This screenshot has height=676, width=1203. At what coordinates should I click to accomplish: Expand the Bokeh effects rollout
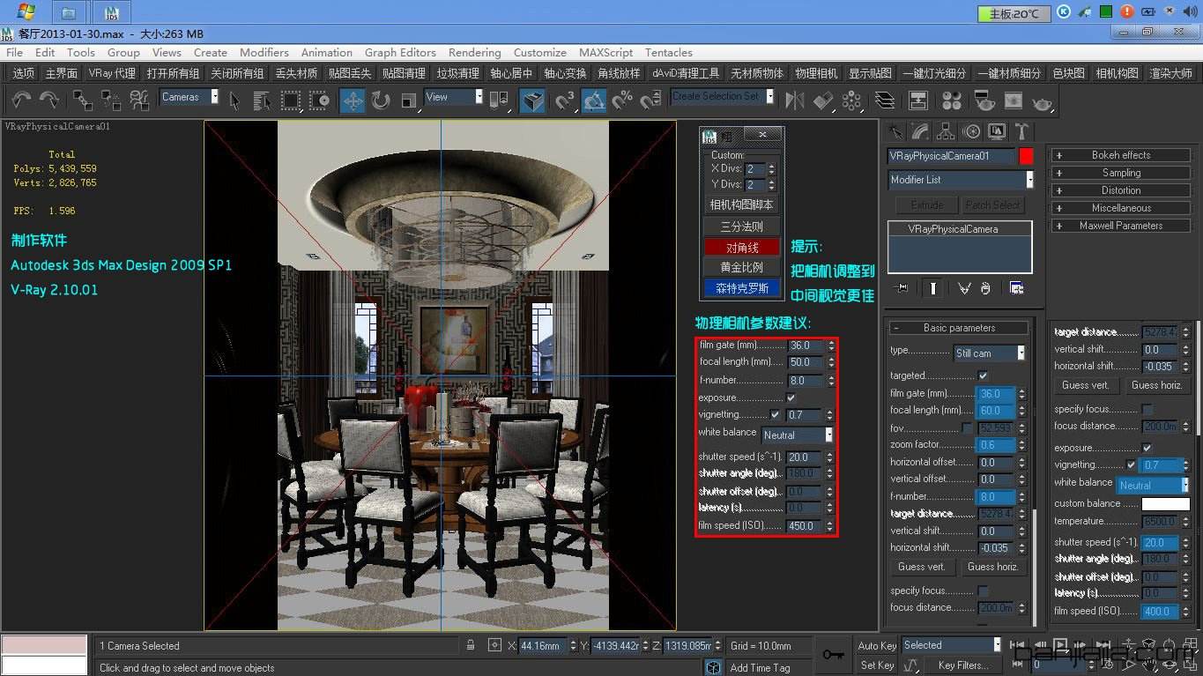click(x=1120, y=155)
